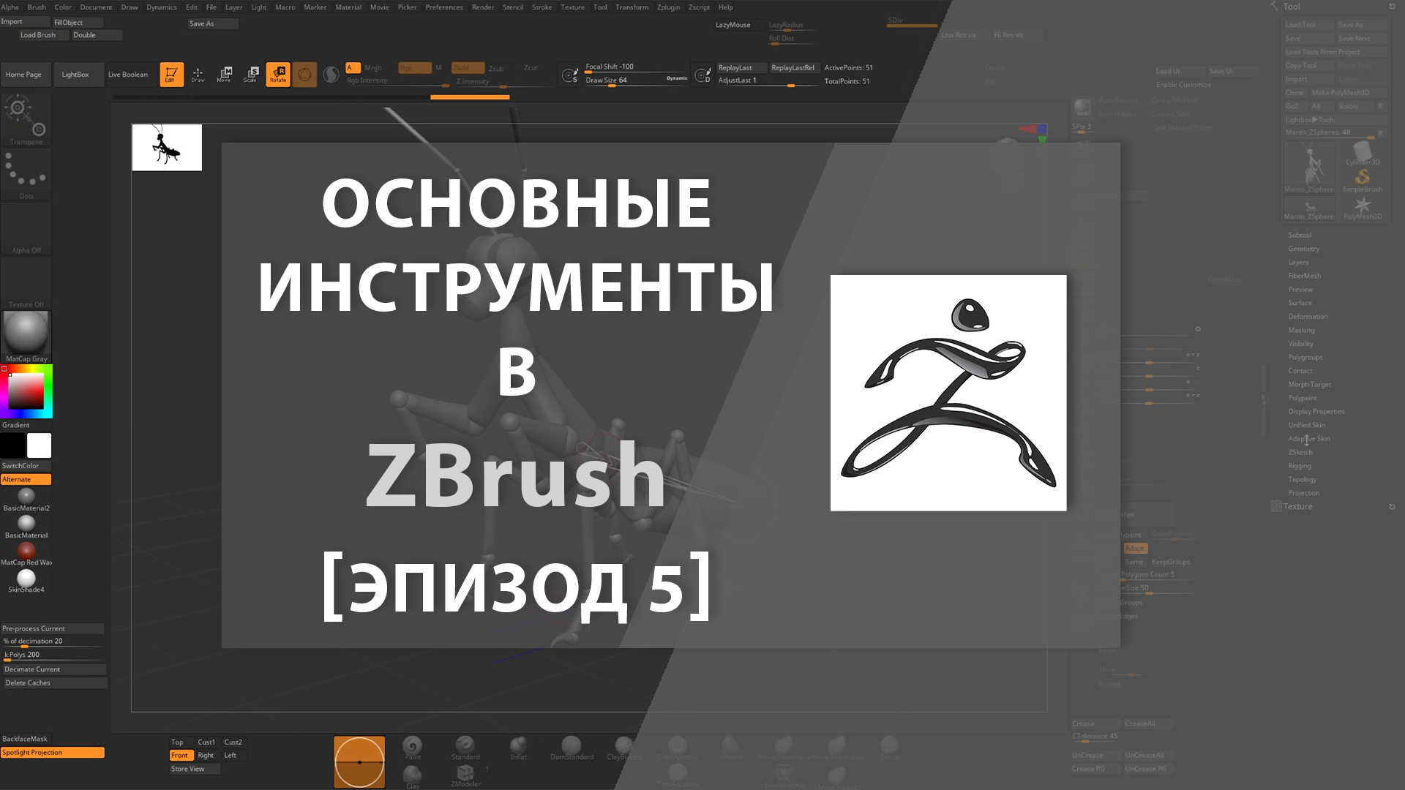Expand the Adaptive Skin section
Screen dimensions: 1405x790
(1308, 439)
